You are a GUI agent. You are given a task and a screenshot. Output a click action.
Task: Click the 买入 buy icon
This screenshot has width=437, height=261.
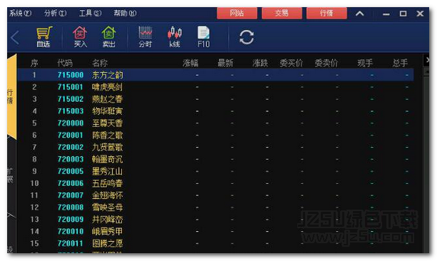(81, 37)
